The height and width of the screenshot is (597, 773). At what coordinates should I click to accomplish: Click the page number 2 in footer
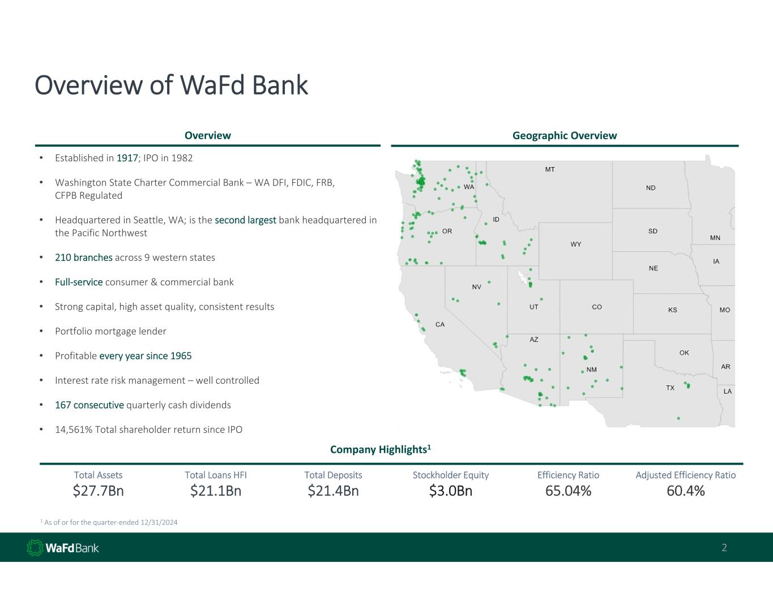[724, 548]
